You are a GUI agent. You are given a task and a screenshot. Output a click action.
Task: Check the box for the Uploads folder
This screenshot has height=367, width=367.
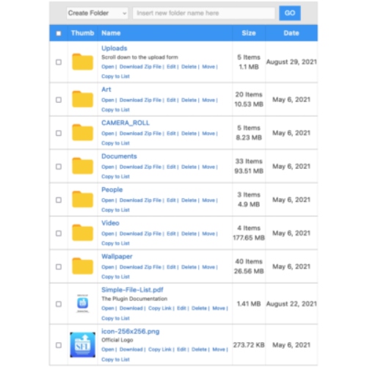click(59, 62)
